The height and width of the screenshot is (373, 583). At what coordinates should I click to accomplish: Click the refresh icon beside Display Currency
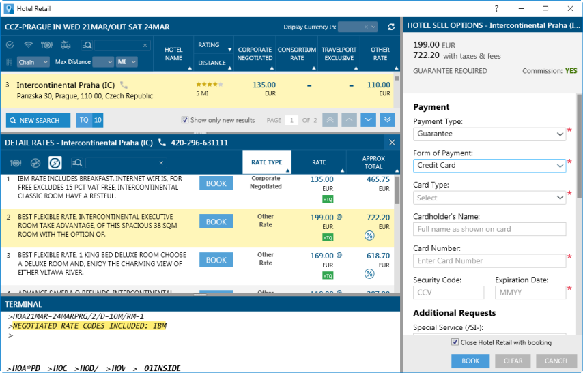390,27
